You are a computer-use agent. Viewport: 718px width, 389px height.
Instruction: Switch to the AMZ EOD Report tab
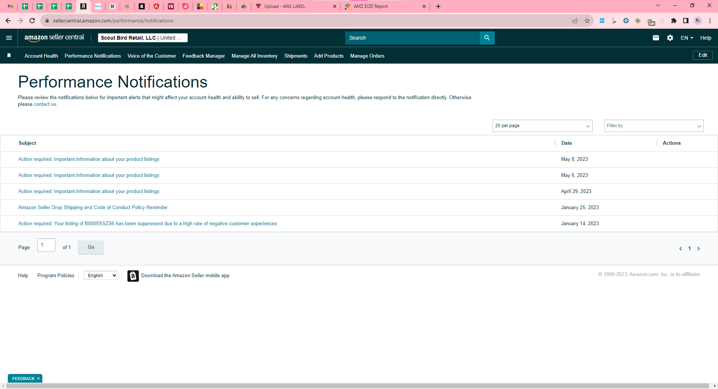[371, 6]
